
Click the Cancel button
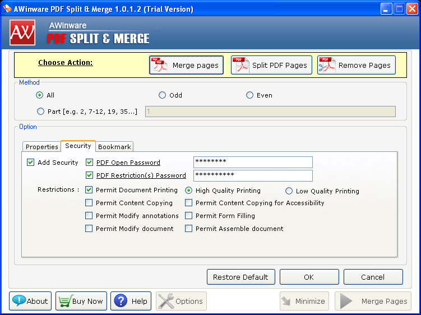tap(373, 277)
